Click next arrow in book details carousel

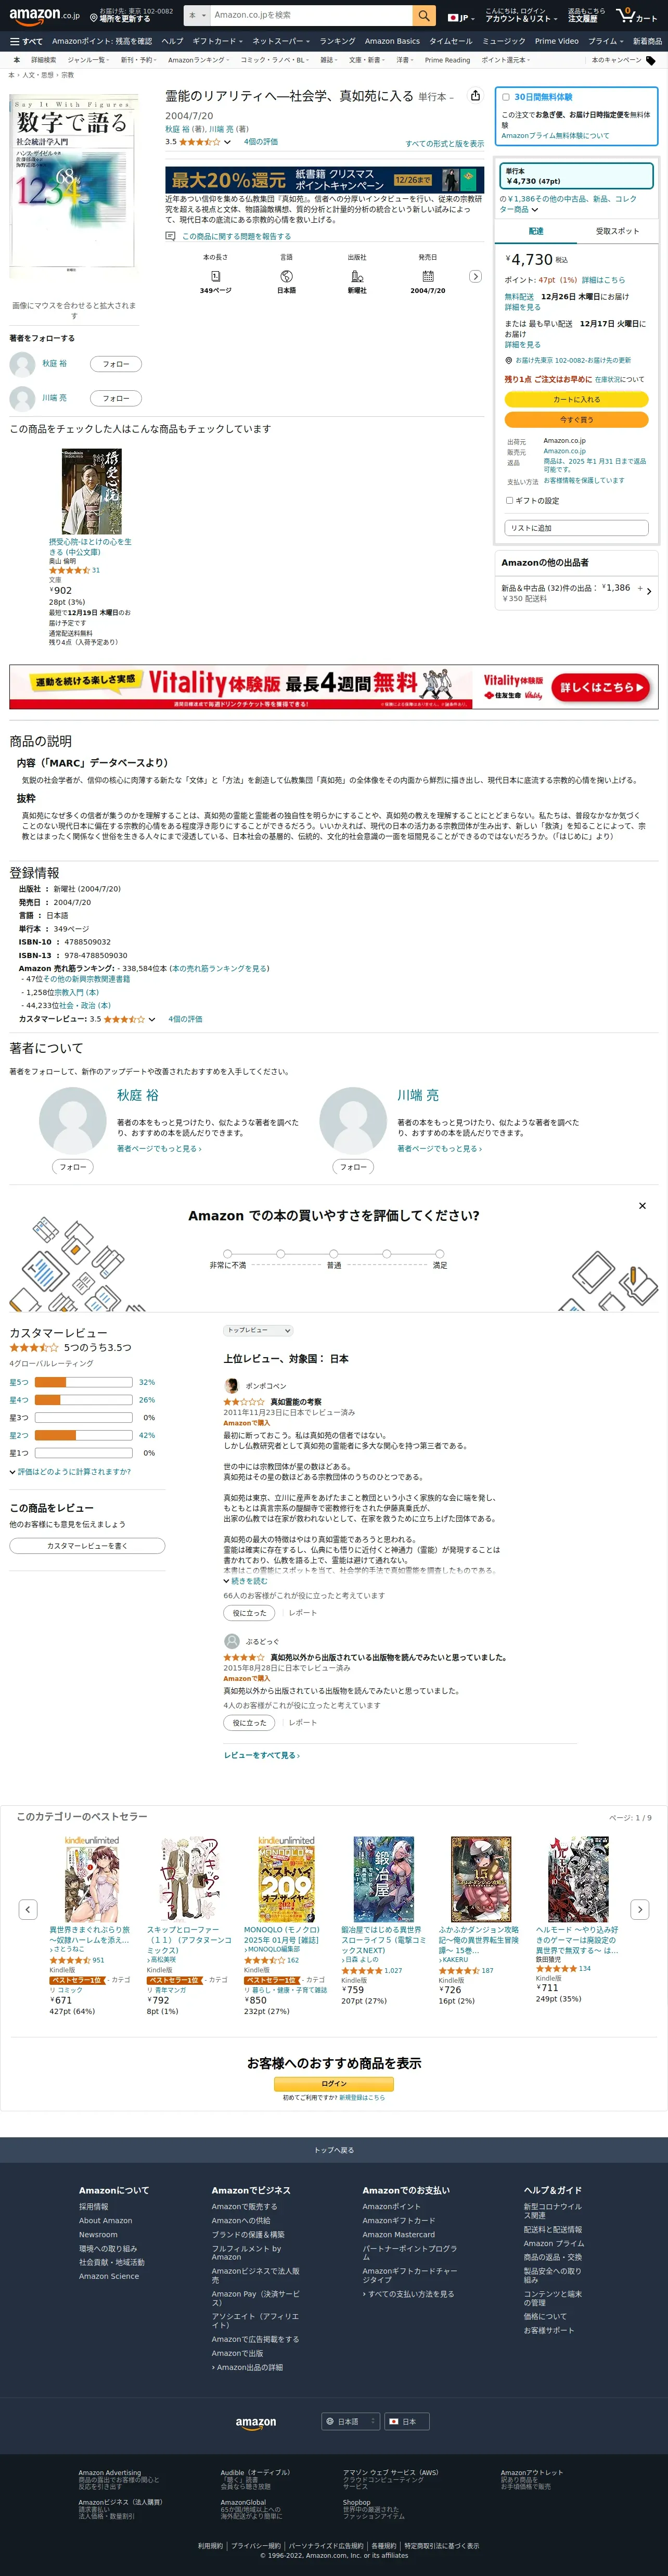click(x=475, y=276)
